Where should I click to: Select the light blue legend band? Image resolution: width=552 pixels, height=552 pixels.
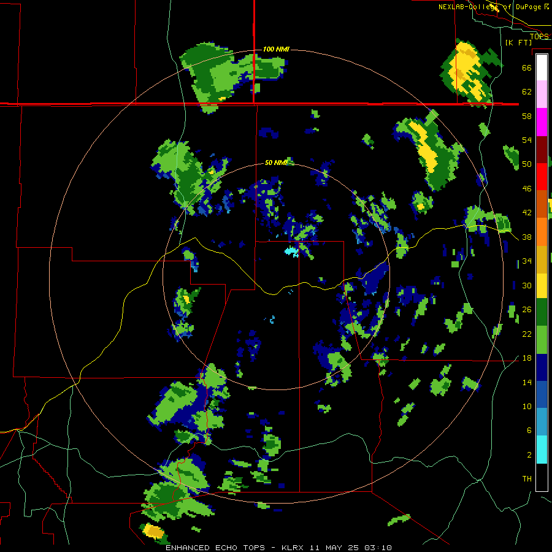click(x=542, y=422)
